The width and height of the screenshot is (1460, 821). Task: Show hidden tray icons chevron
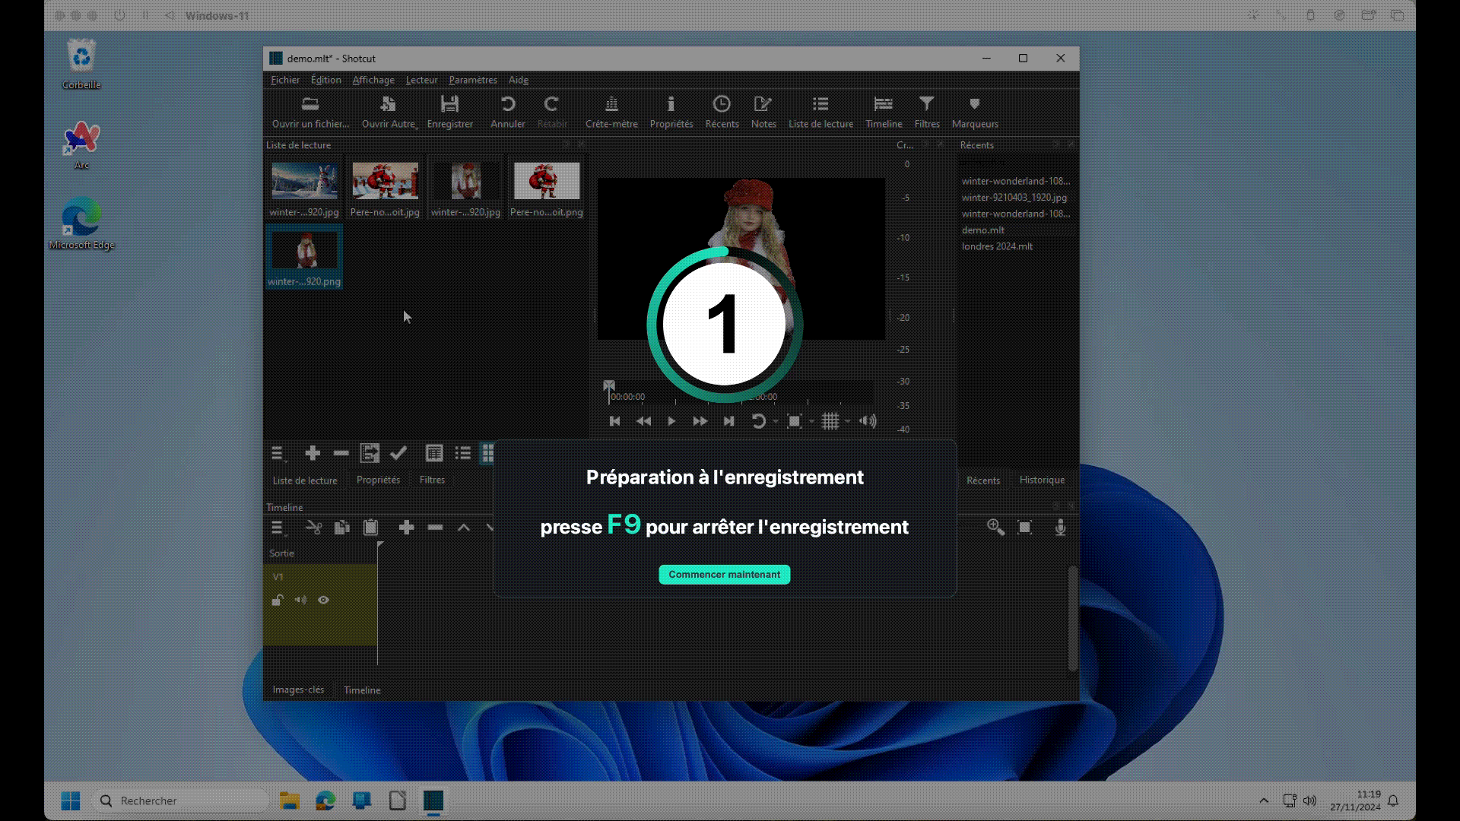coord(1264,800)
